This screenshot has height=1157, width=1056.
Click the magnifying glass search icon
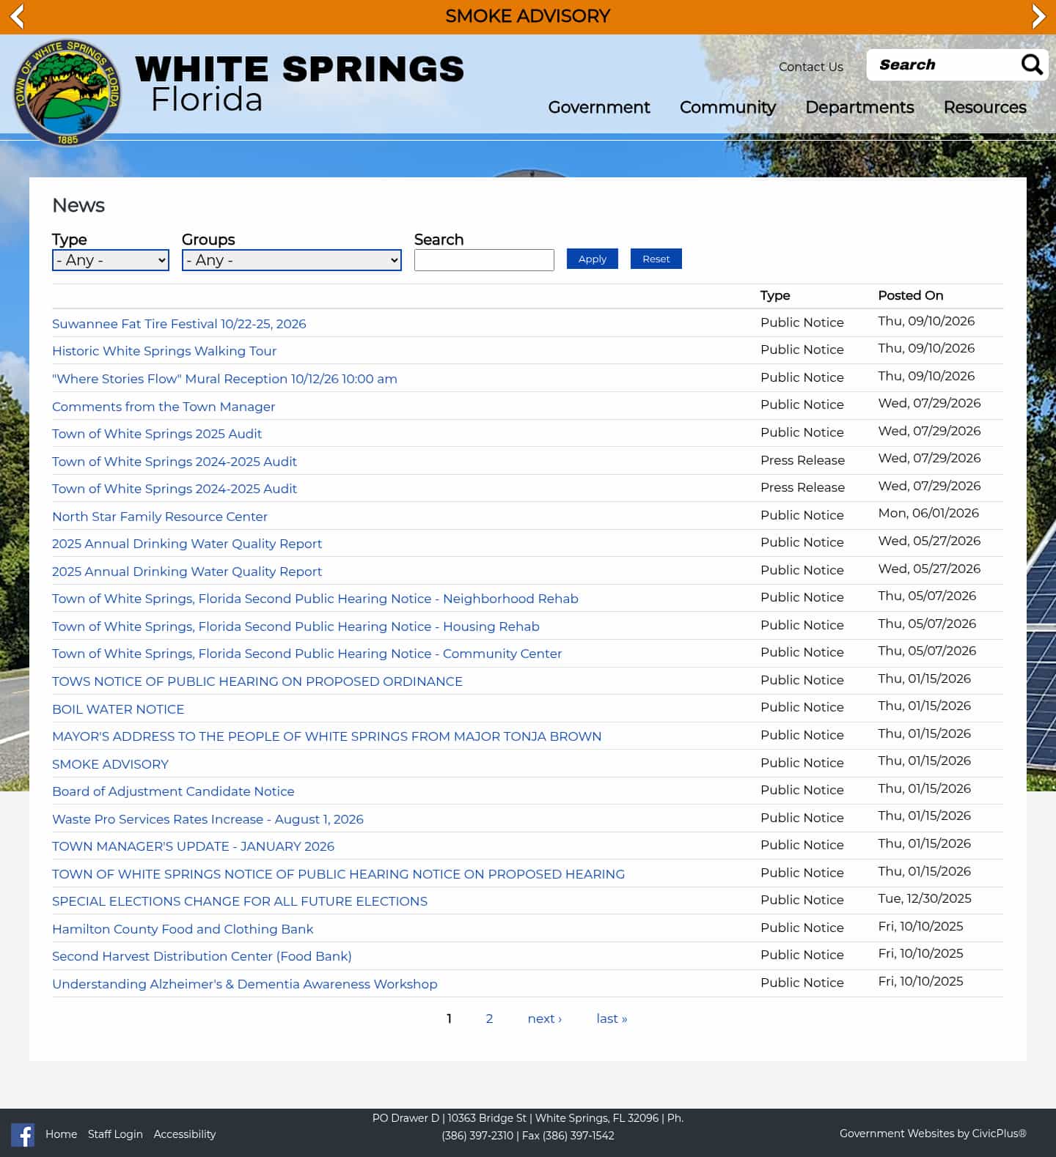(1032, 64)
